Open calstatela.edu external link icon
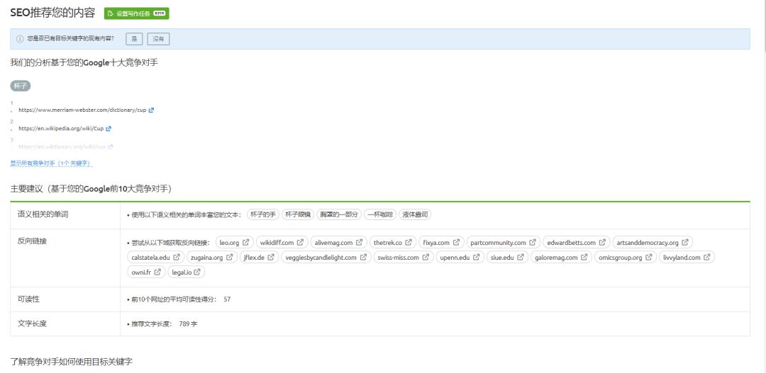 click(x=177, y=258)
